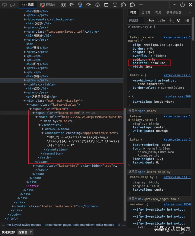Viewport: 195px width, 236px height.
Task: Open row options dots beside katex-mathml
Action: [2, 113]
